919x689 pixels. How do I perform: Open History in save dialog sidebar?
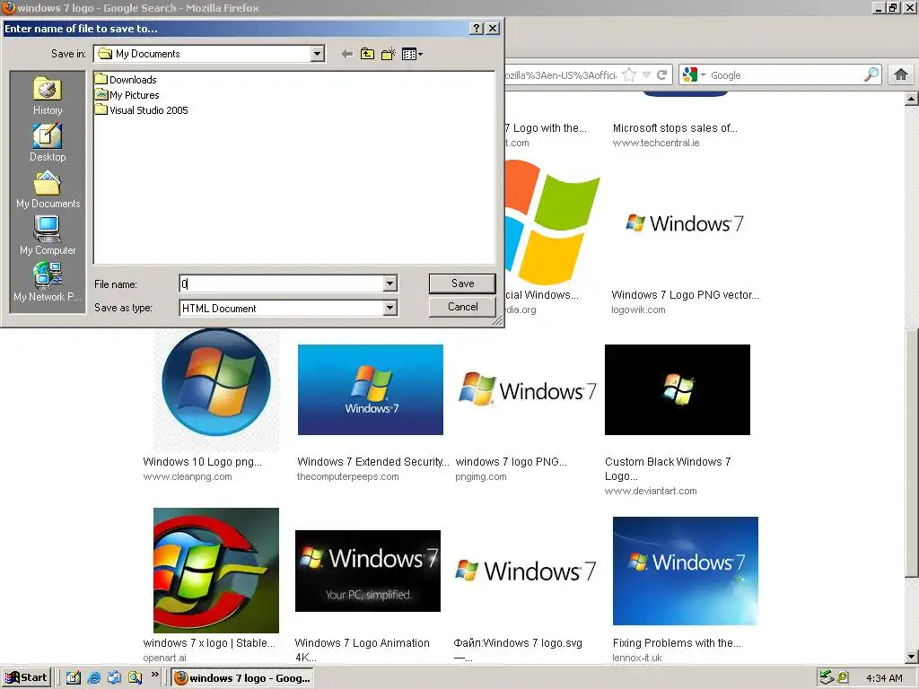click(48, 96)
